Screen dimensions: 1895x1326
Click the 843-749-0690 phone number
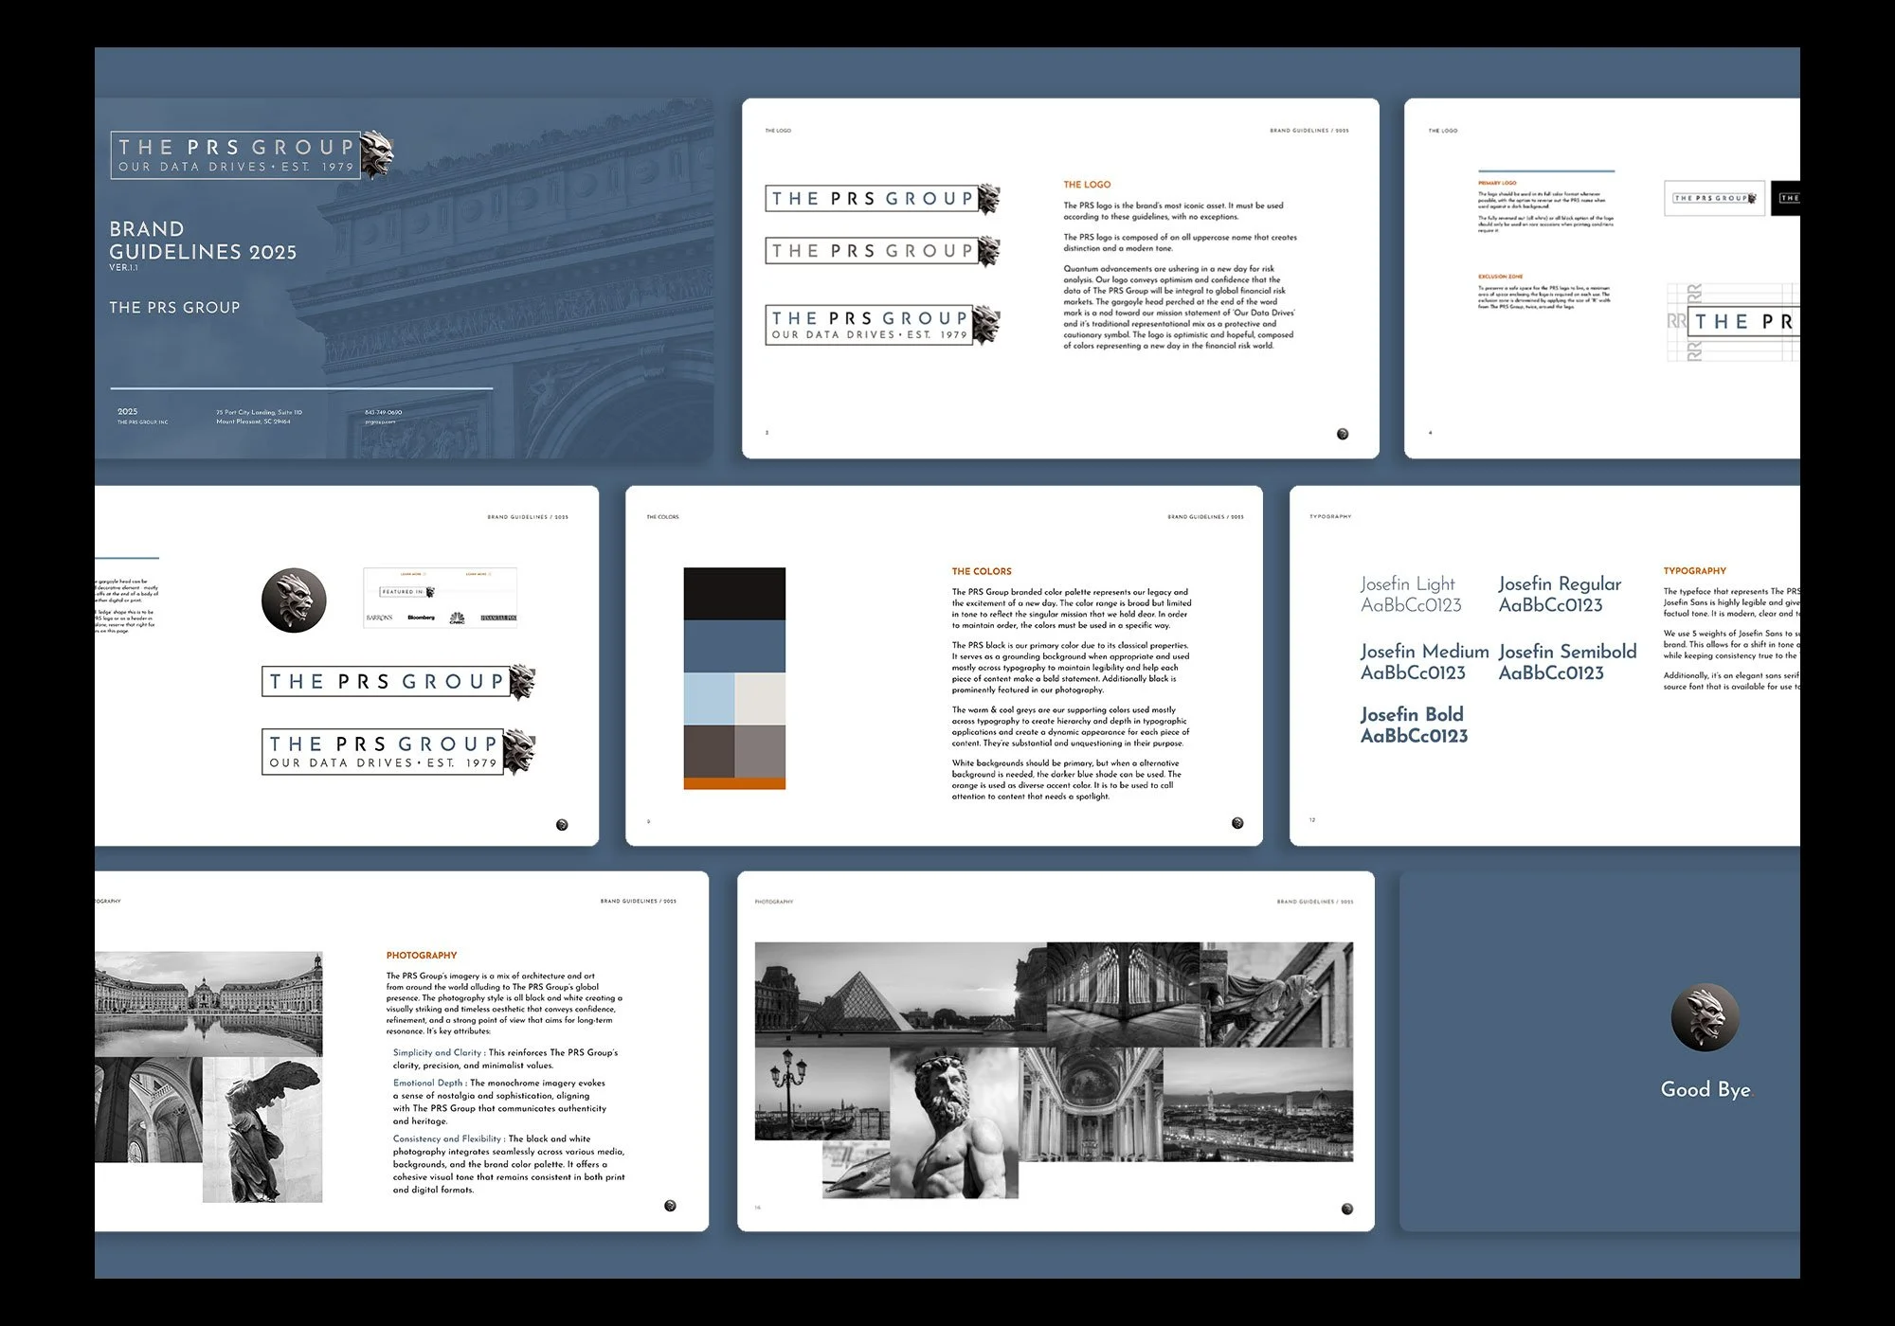point(383,412)
